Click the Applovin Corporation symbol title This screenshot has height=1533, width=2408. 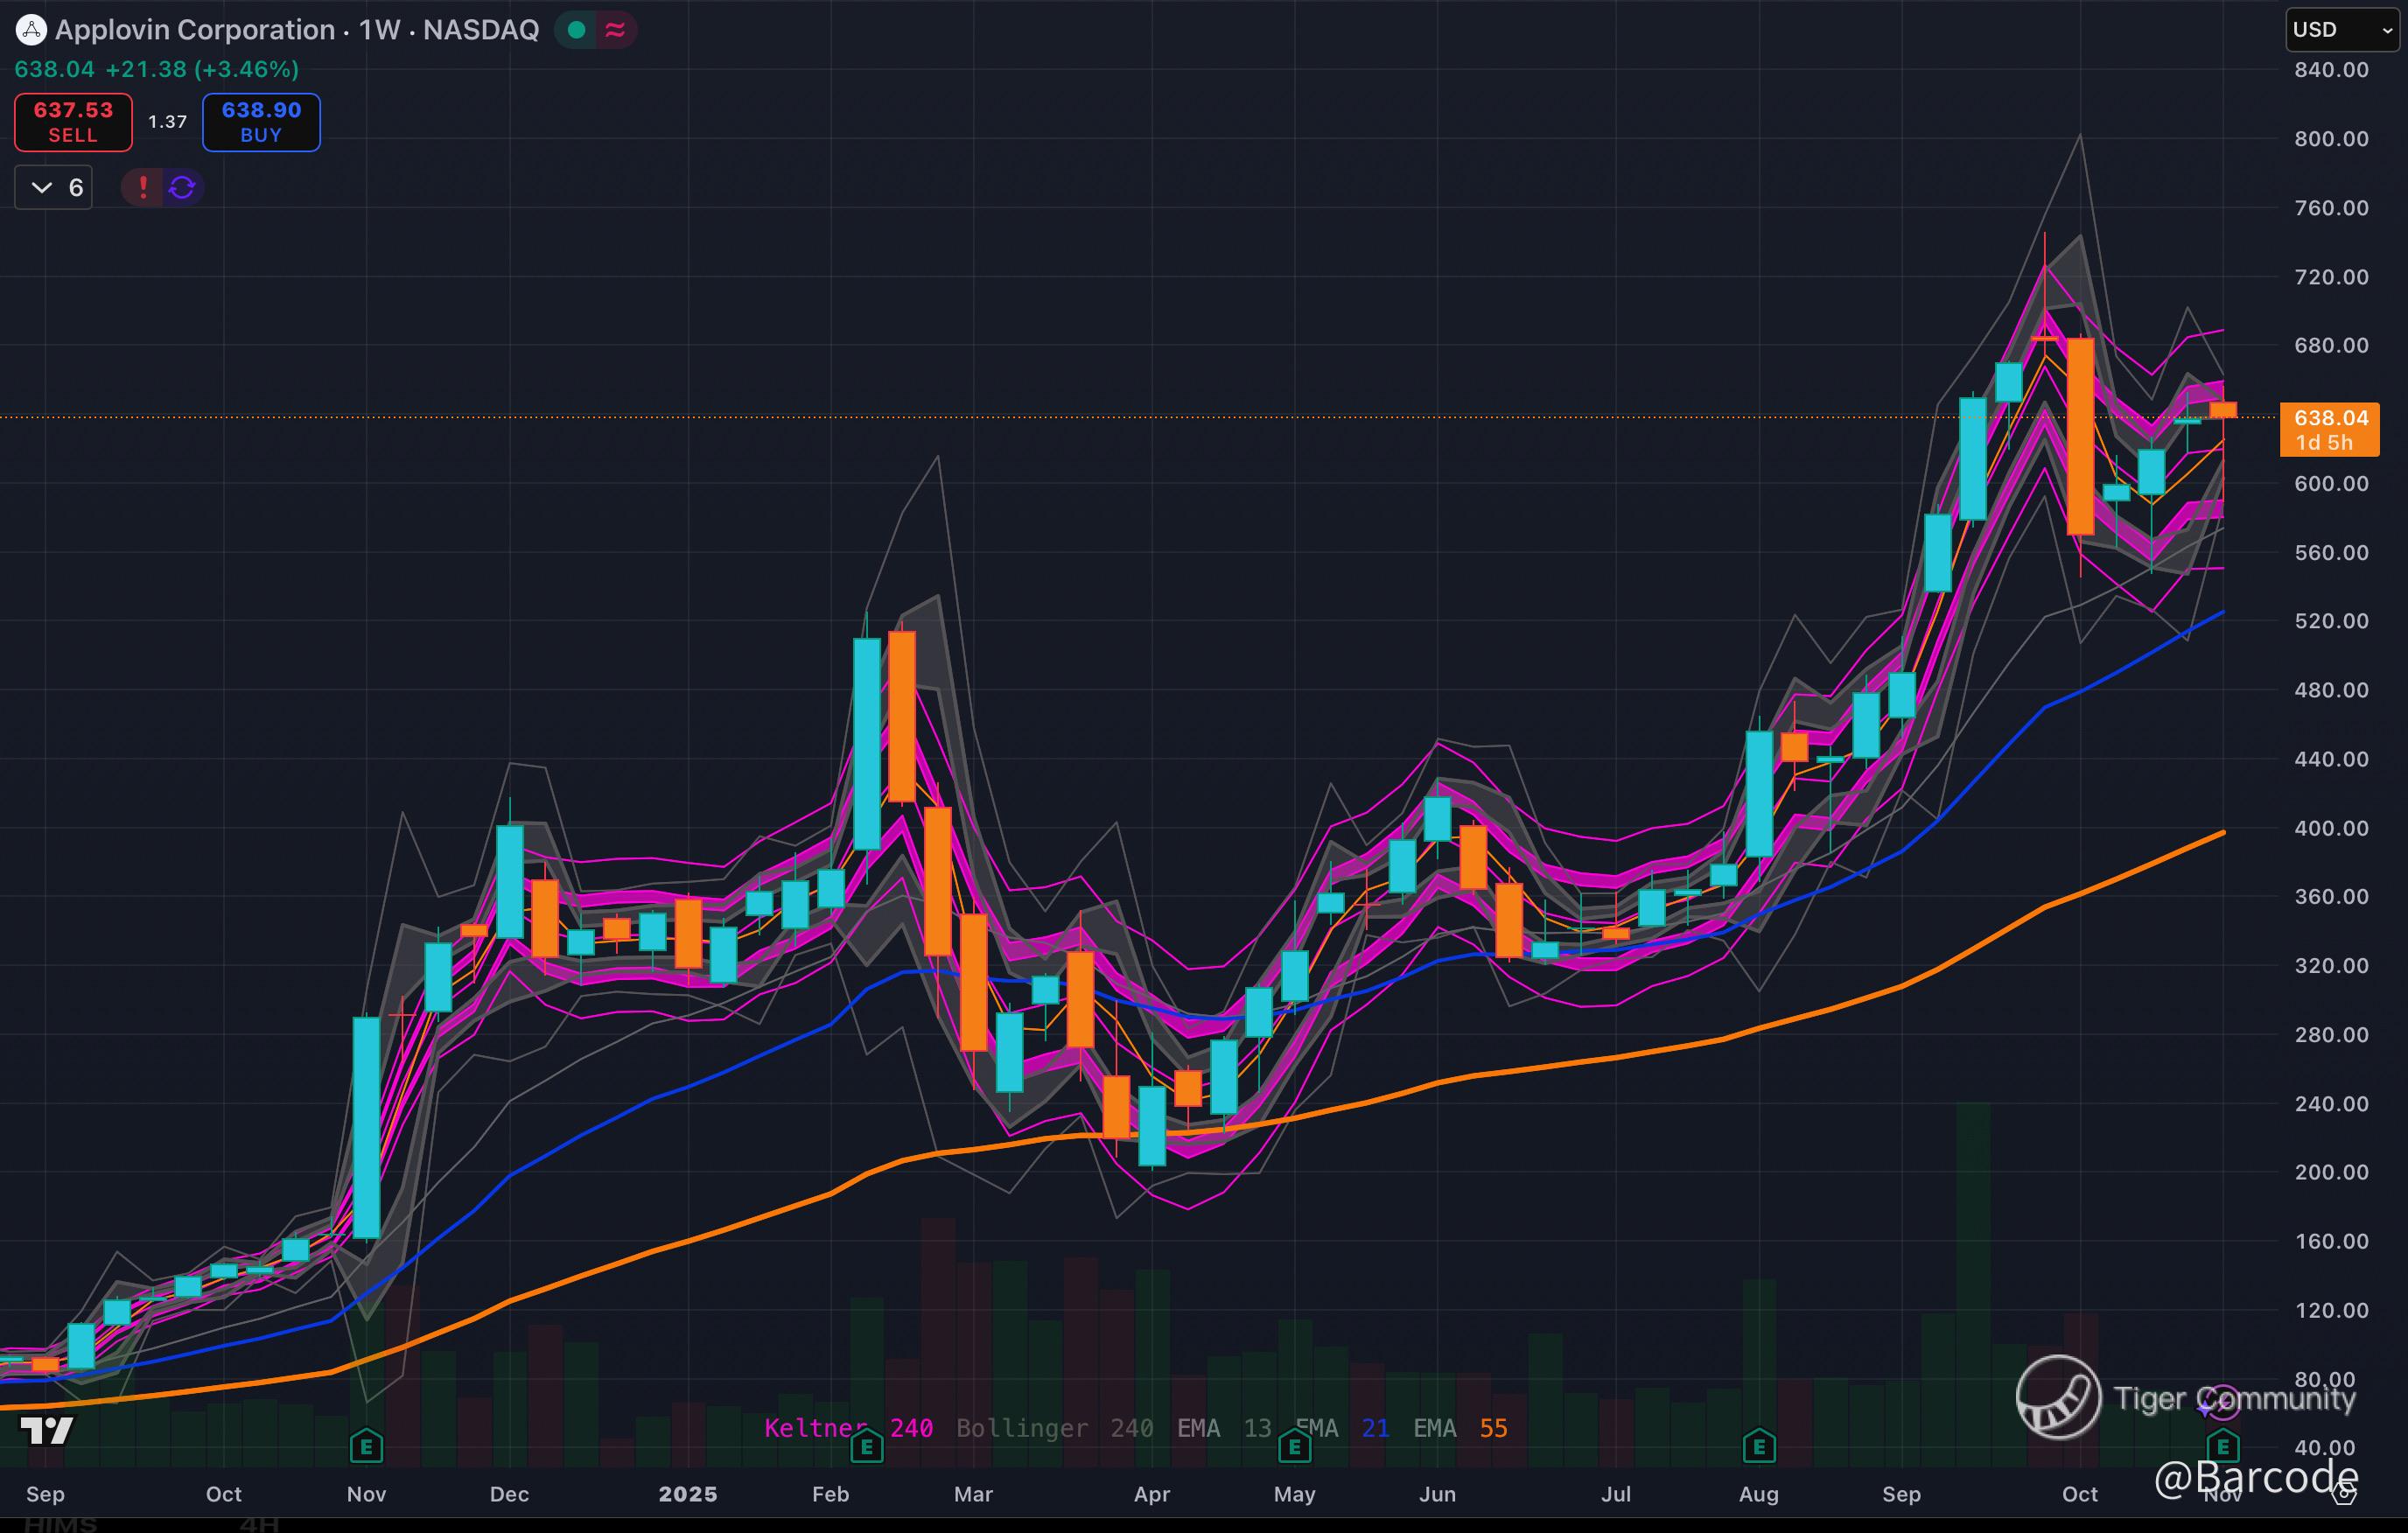point(196,30)
